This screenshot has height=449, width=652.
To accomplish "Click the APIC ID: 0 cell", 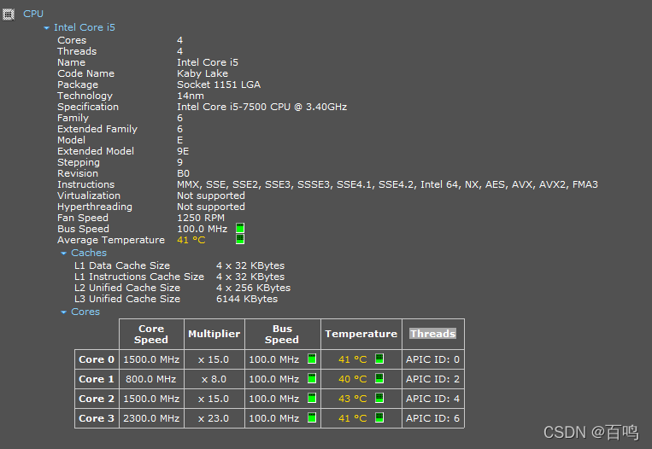I will [x=433, y=359].
